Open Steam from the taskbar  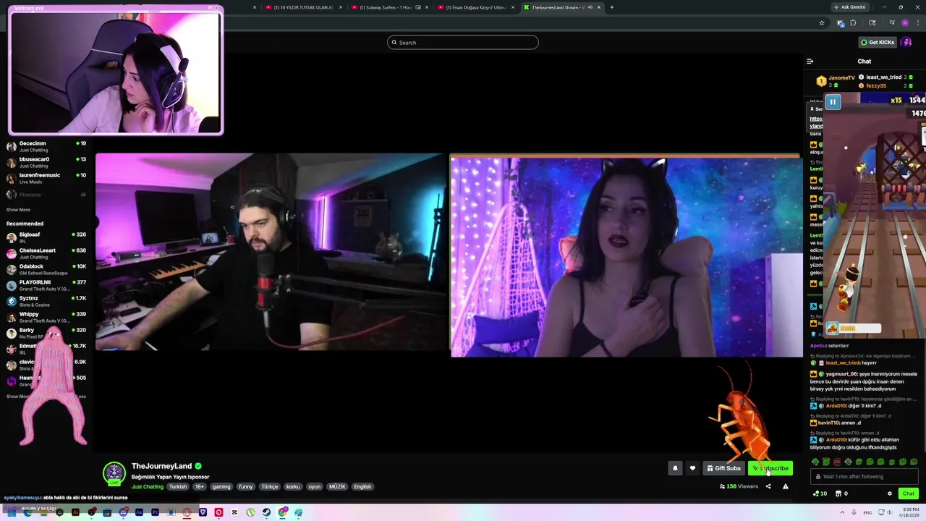tap(266, 512)
